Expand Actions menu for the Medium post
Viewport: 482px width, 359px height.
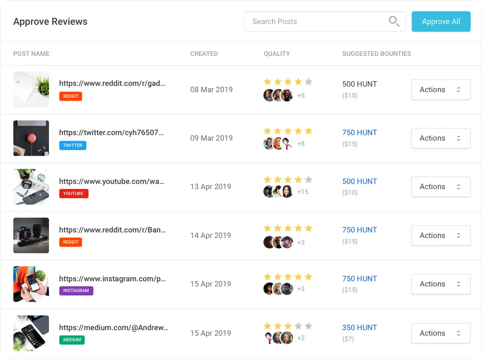(441, 333)
